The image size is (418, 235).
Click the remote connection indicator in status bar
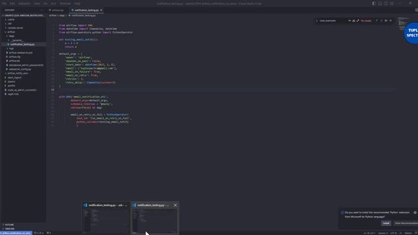coord(16,233)
